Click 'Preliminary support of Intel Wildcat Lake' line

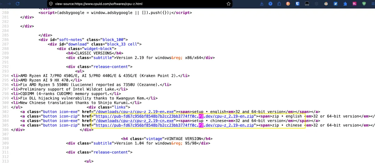point(69,89)
